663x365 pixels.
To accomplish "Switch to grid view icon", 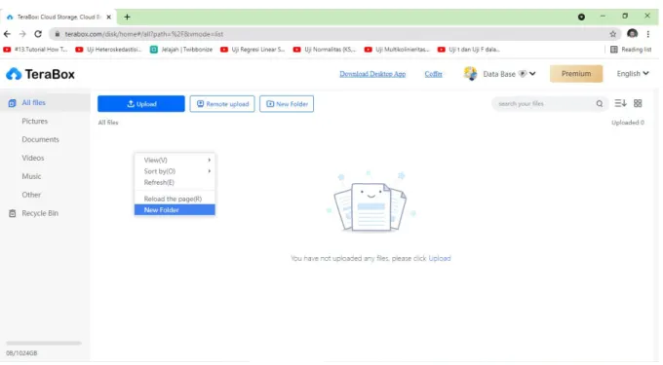I will point(638,103).
